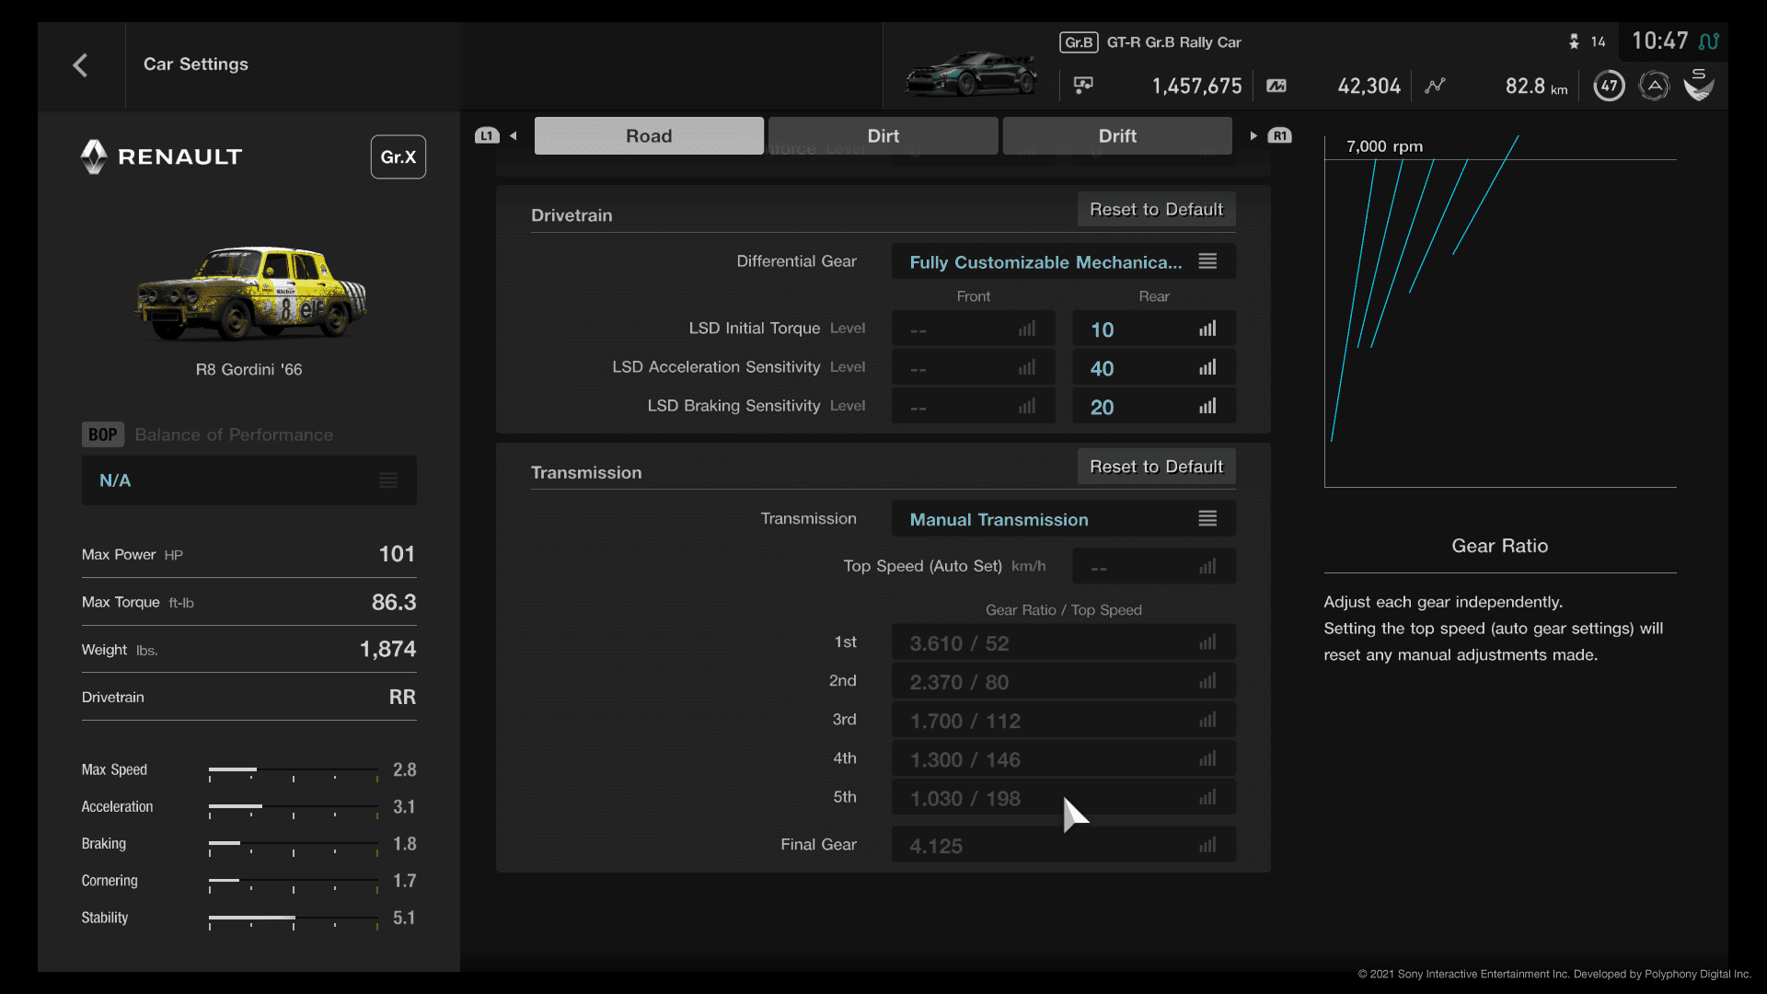Click the GT-R rally car thumbnail
Viewport: 1767px width, 994px height.
(x=972, y=74)
